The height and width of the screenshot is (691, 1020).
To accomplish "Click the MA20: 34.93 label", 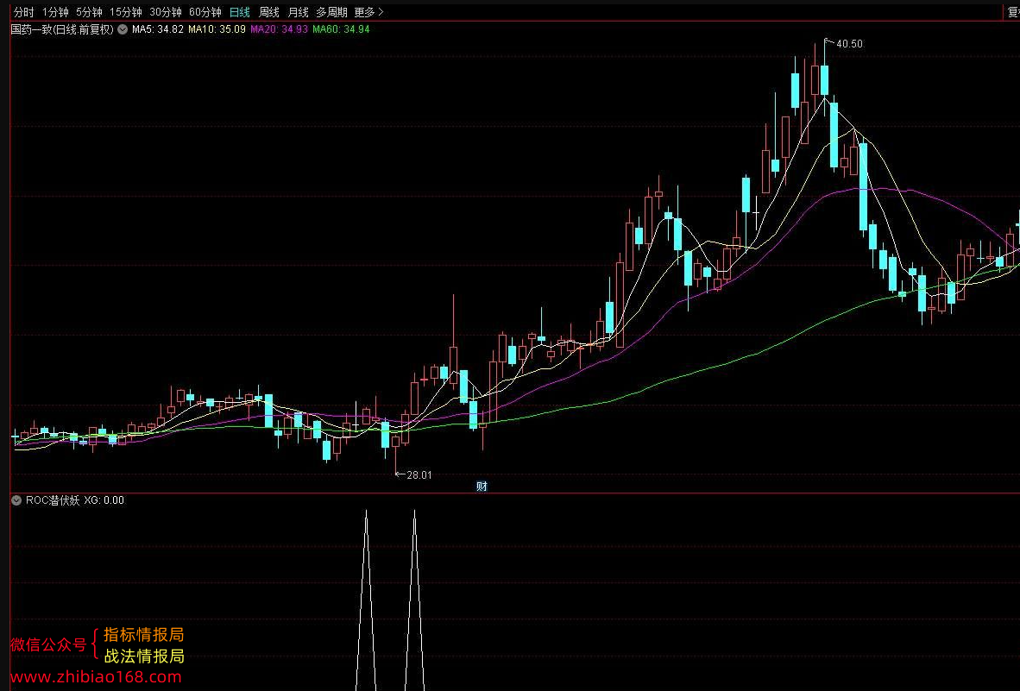I will pos(279,29).
